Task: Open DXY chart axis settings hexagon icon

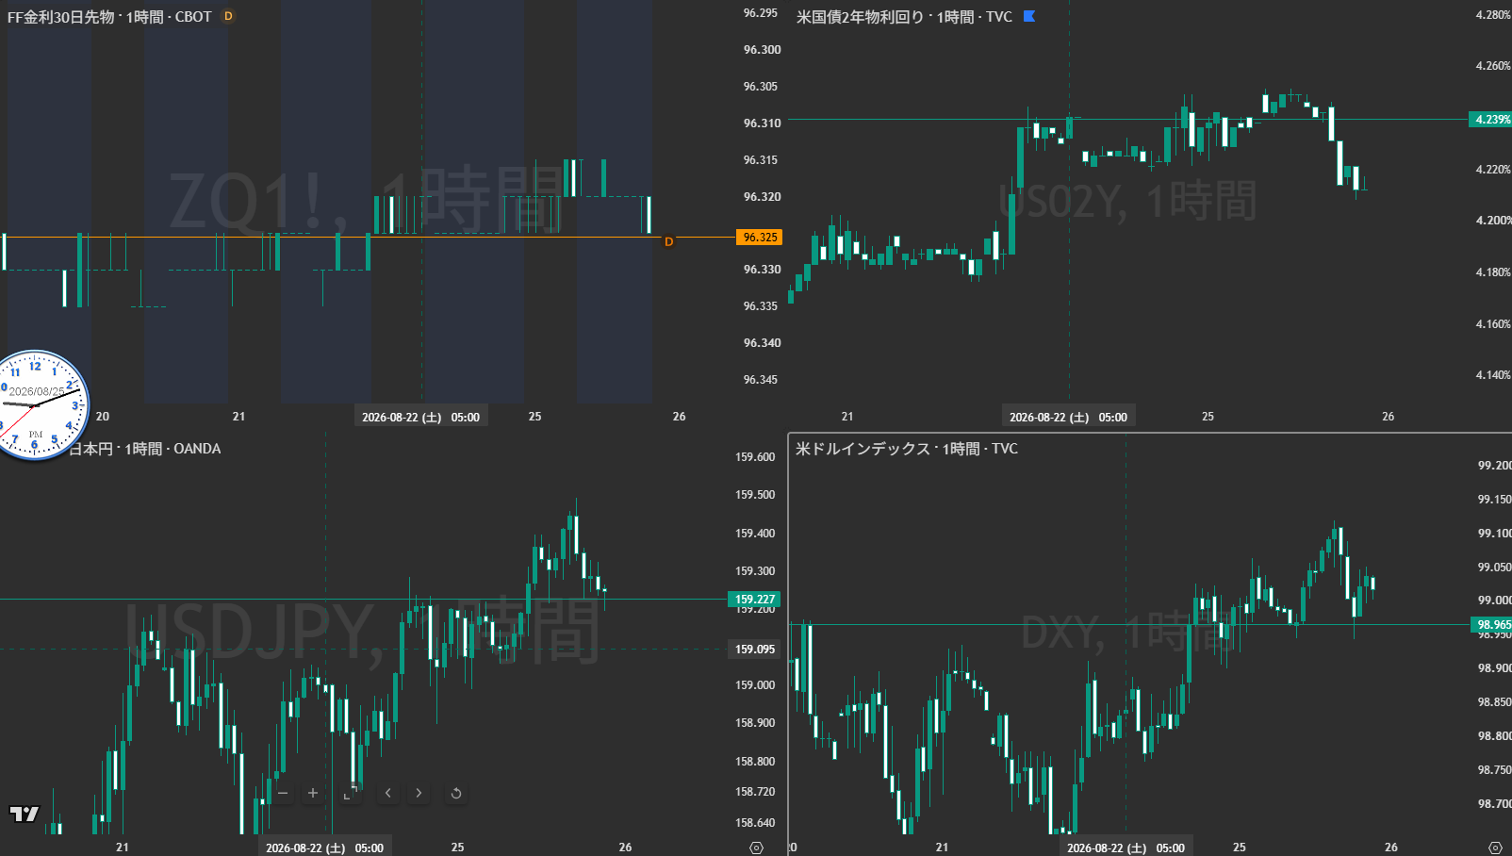Action: [x=1494, y=848]
